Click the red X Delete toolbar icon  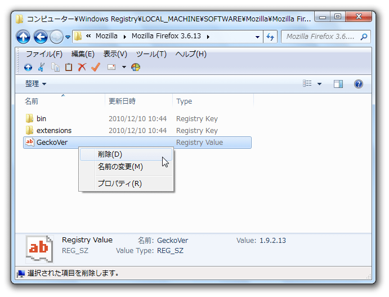(x=82, y=67)
